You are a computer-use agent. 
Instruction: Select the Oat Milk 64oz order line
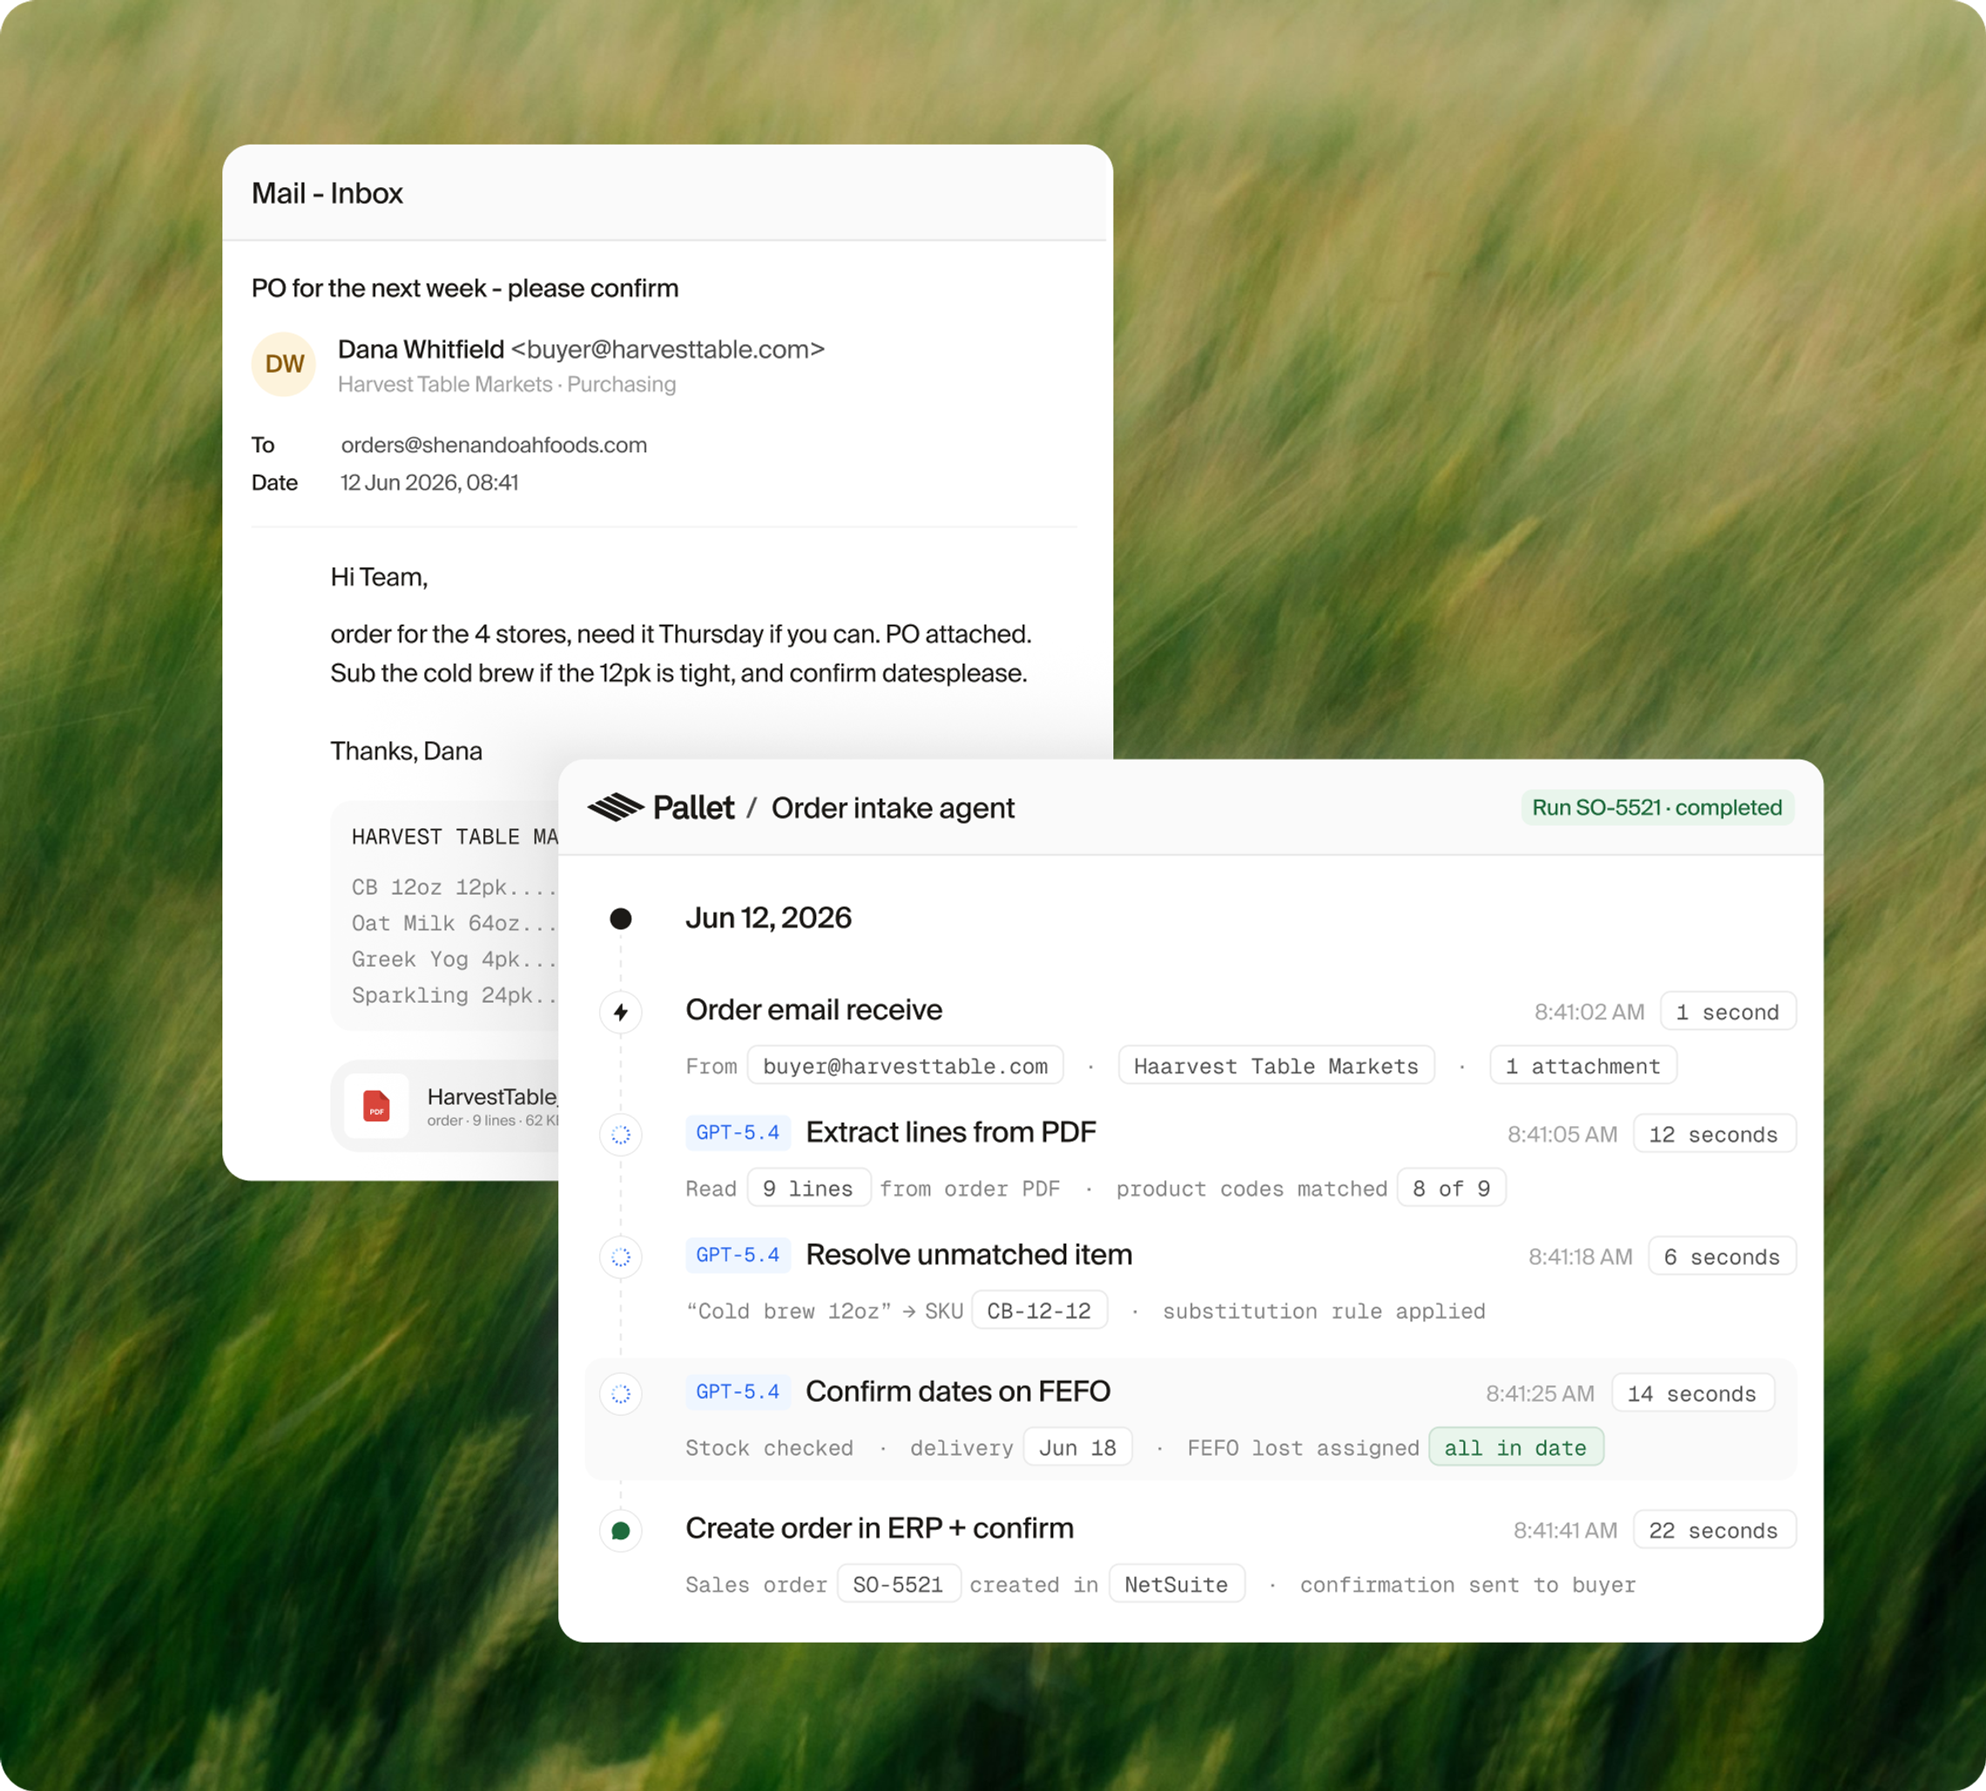pyautogui.click(x=455, y=923)
